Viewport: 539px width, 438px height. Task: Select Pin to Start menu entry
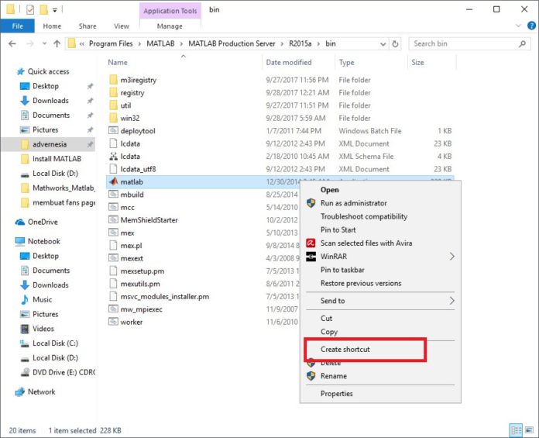point(338,229)
